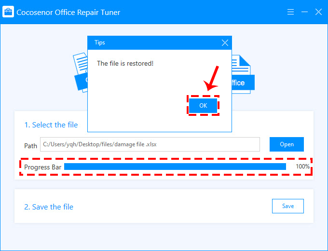Click the 'Path' label
Screen dimensions: 328x251
tap(30, 146)
